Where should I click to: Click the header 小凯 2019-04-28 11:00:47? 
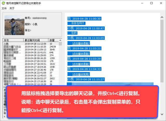[86, 28]
